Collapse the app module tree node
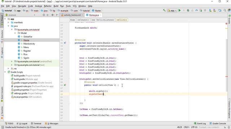The width and height of the screenshot is (231, 129). tap(5, 19)
